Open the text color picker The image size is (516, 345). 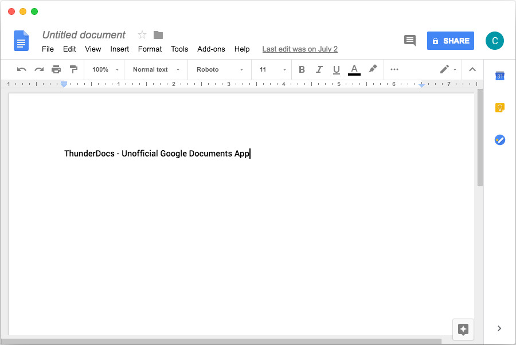354,70
